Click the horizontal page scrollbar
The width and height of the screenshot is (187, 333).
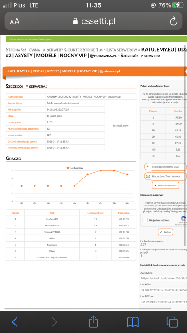point(88,309)
